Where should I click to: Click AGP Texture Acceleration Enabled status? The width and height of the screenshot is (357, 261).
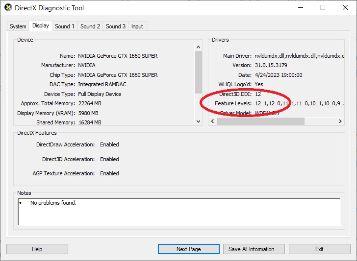point(109,173)
